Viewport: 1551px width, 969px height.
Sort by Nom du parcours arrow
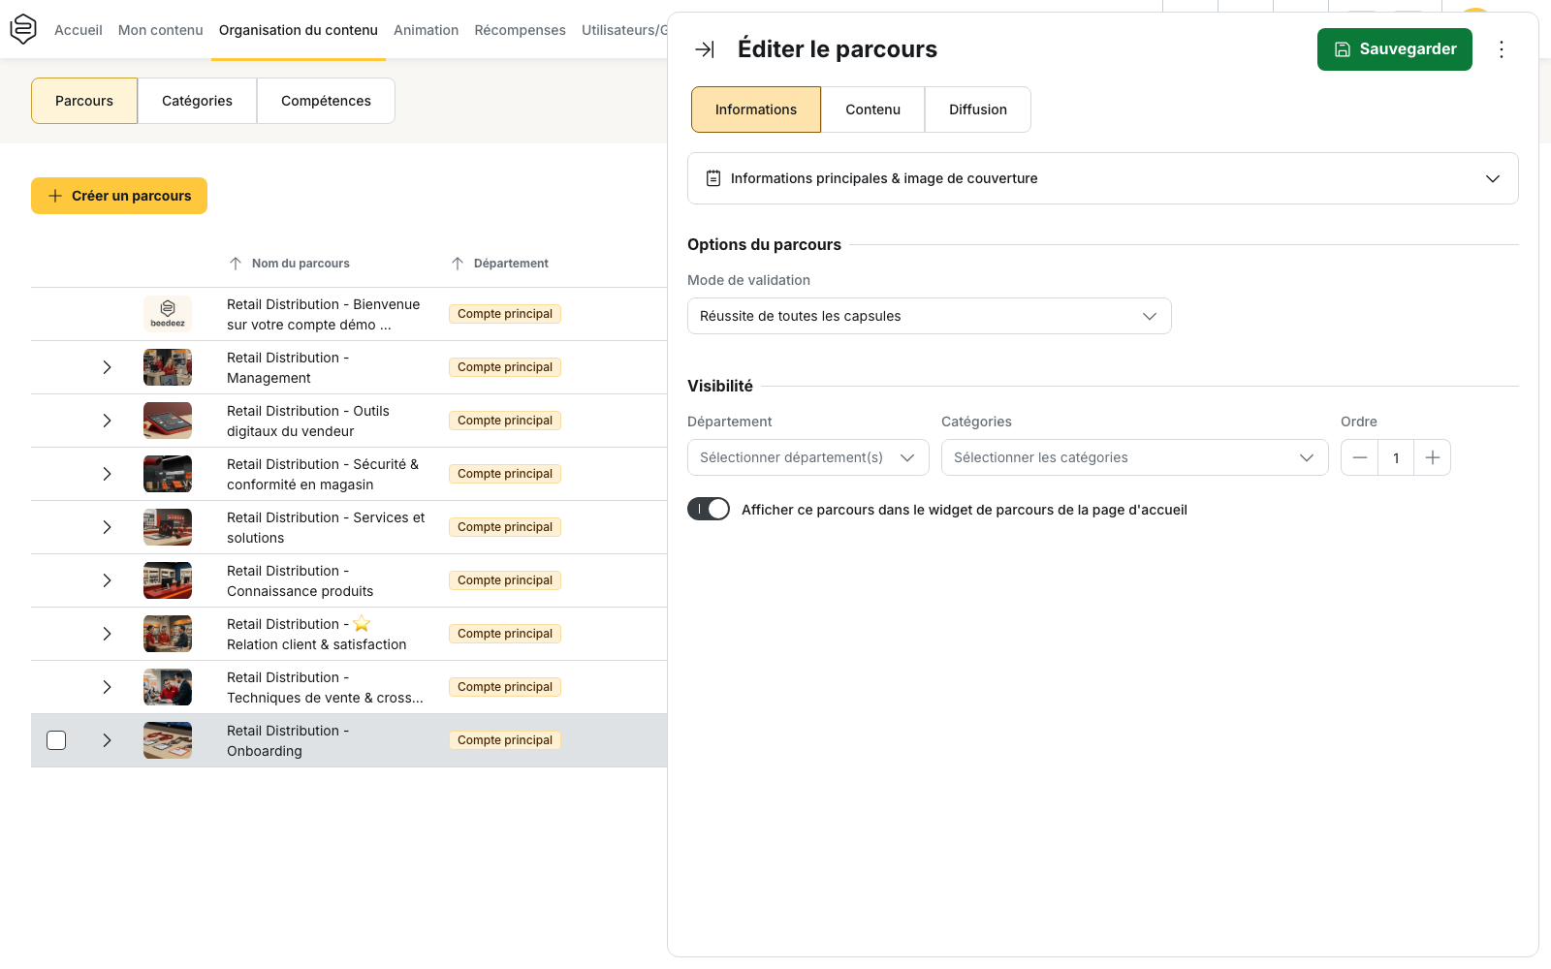coord(236,264)
